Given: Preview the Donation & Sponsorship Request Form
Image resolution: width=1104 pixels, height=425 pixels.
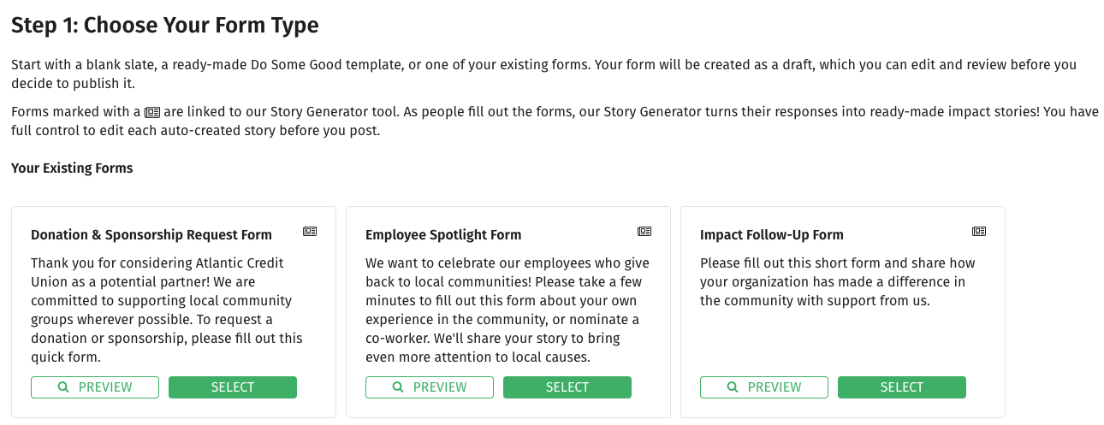Looking at the screenshot, I should tap(95, 387).
